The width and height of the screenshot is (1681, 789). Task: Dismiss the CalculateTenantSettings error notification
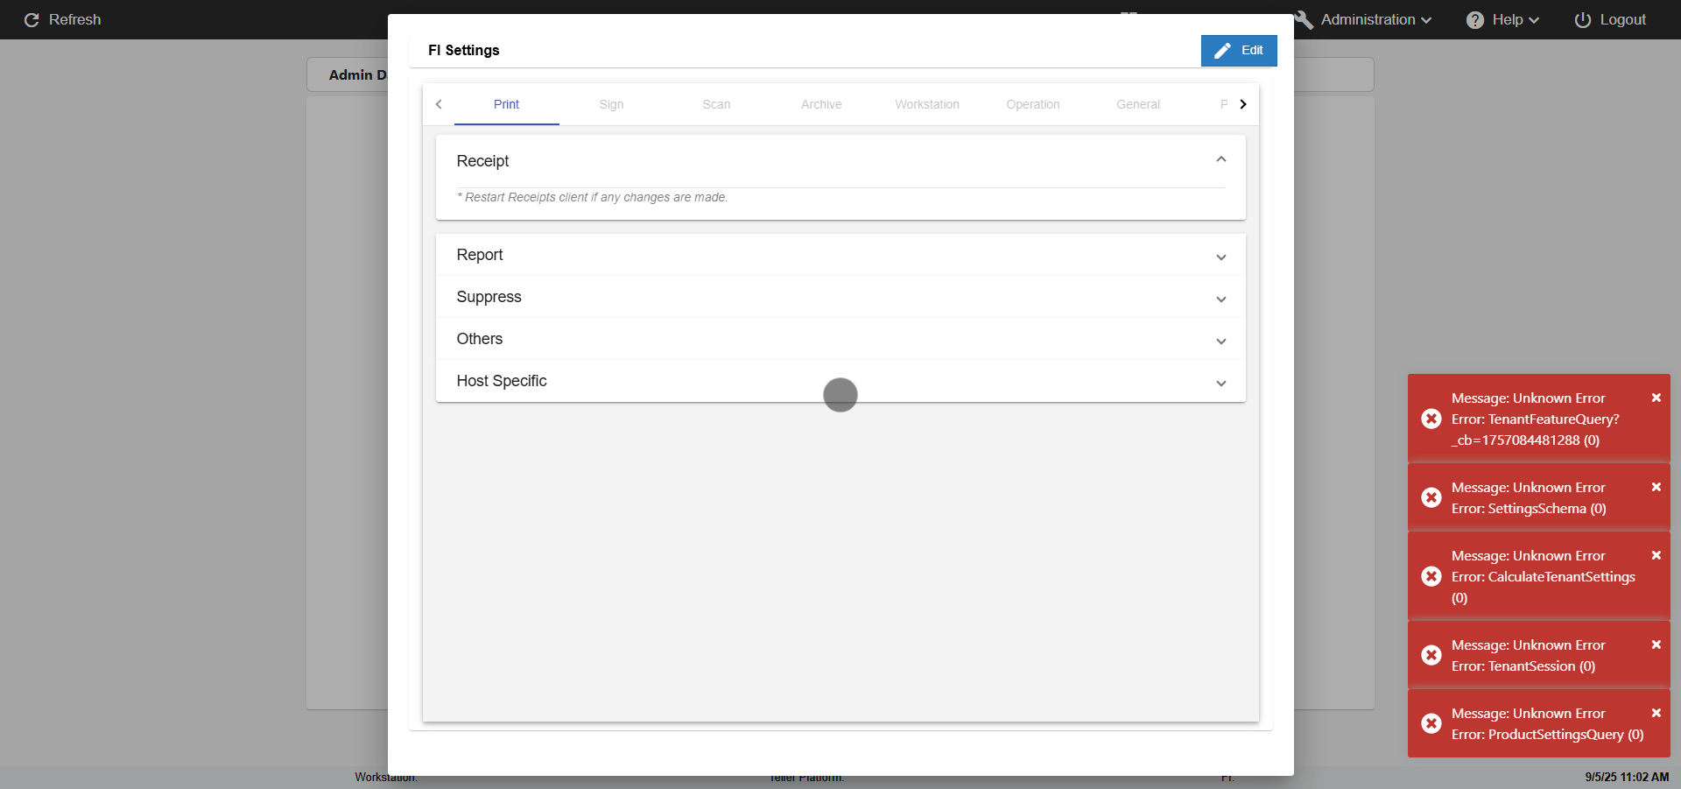pos(1656,555)
